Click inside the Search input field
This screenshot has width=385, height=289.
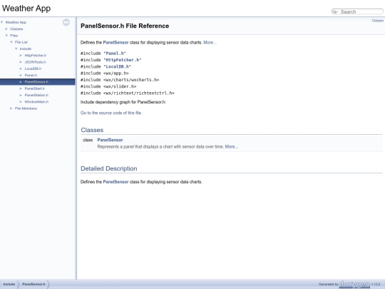[361, 12]
